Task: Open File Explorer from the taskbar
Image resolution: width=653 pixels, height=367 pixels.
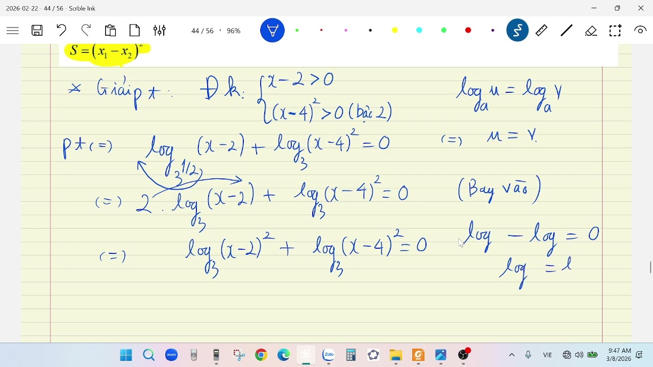Action: (396, 355)
